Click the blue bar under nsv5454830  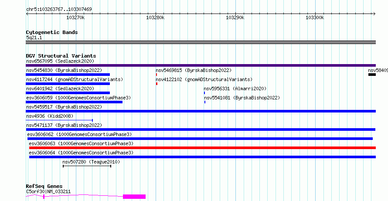68,75
